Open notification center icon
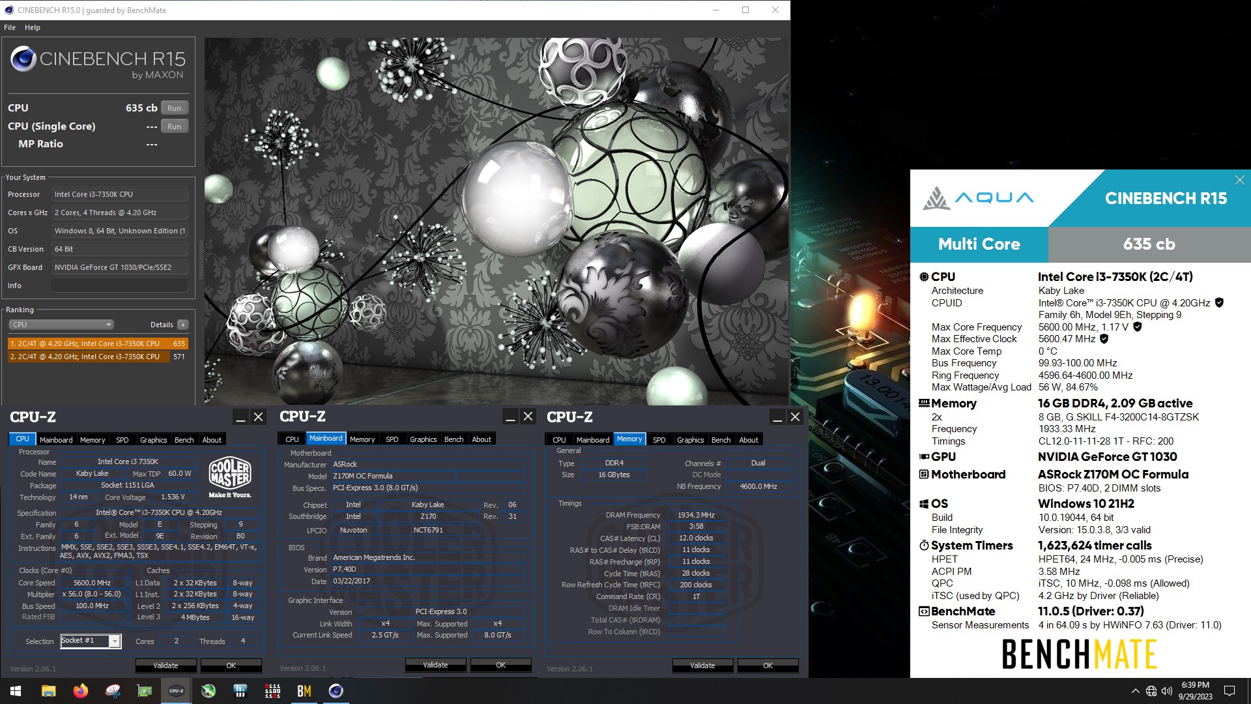Screen dimensions: 1251x704 (1229, 691)
